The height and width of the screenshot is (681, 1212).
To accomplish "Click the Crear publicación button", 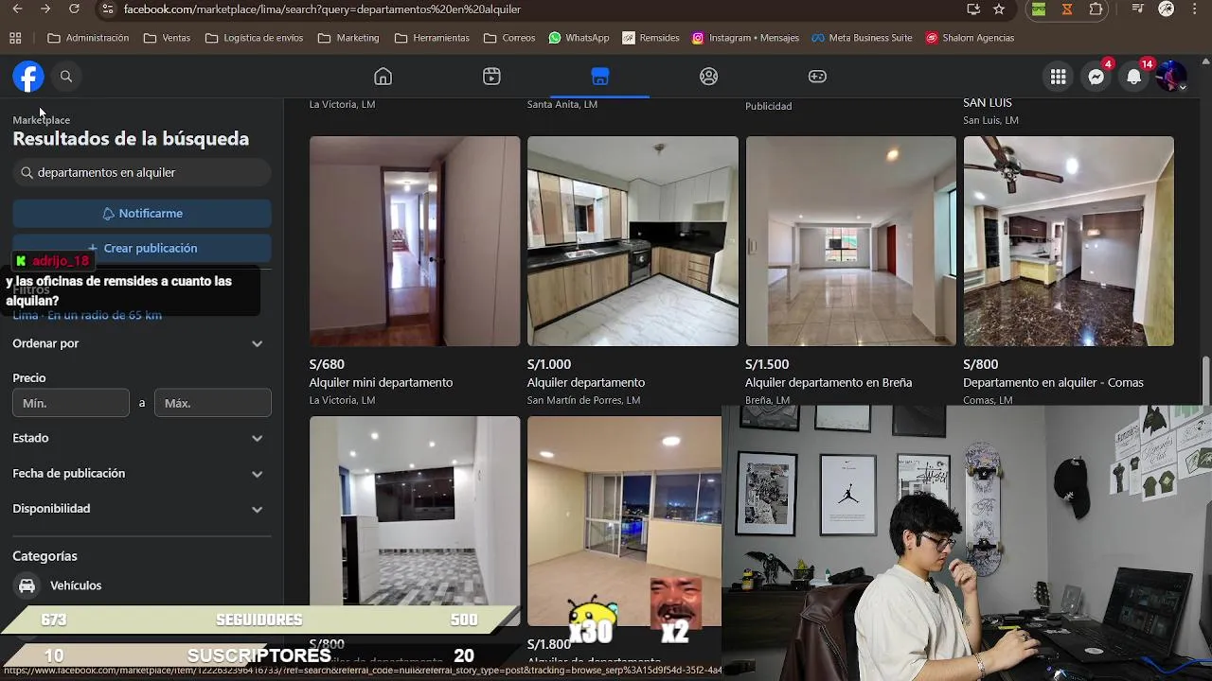I will 142,248.
